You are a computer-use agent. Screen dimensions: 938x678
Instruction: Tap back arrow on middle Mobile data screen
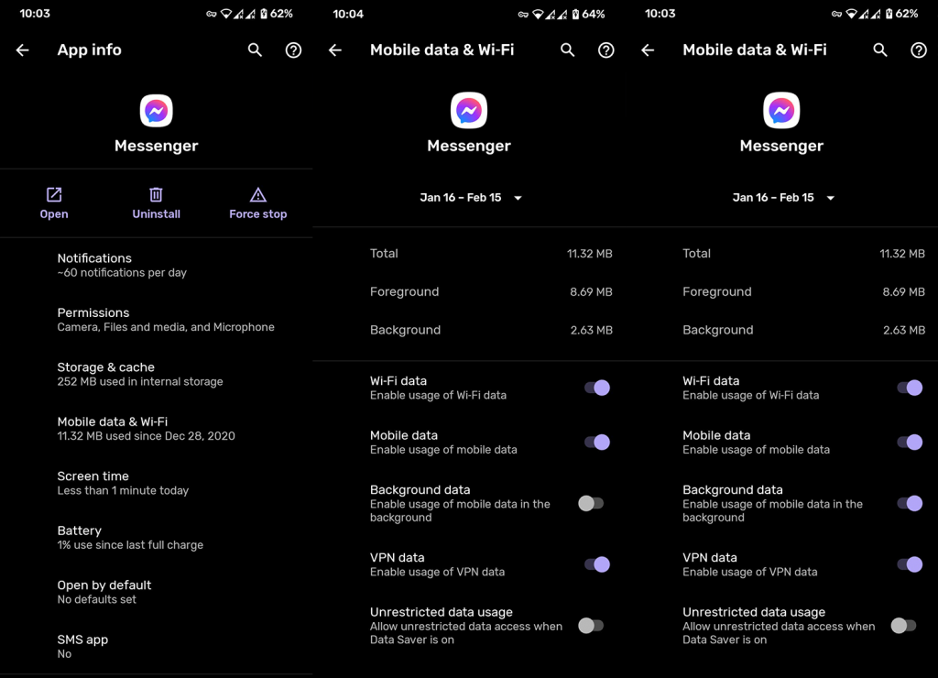click(335, 50)
